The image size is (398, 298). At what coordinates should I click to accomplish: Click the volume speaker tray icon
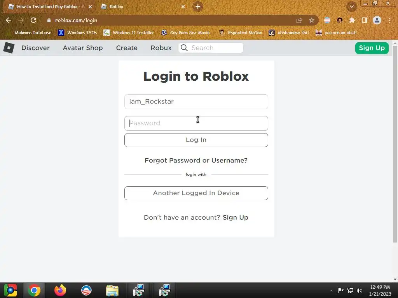coord(360,291)
